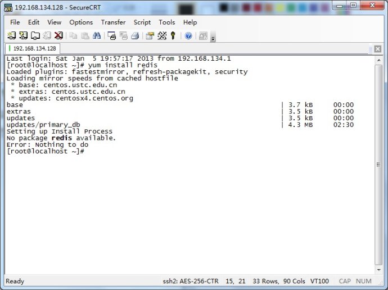The width and height of the screenshot is (388, 290).
Task: Close the SecureCRT window
Action: click(x=372, y=6)
